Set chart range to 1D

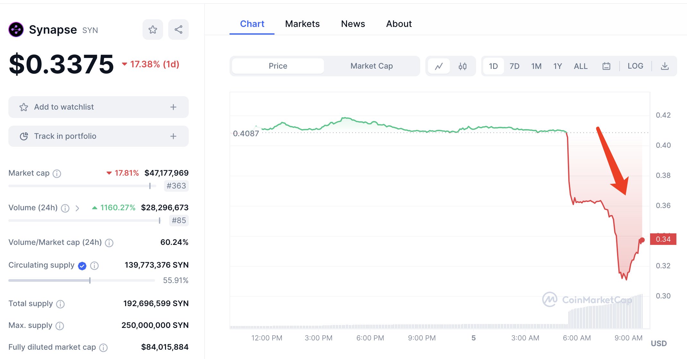pos(493,66)
